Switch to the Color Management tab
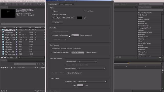This screenshot has width=164, height=92. point(66,4)
